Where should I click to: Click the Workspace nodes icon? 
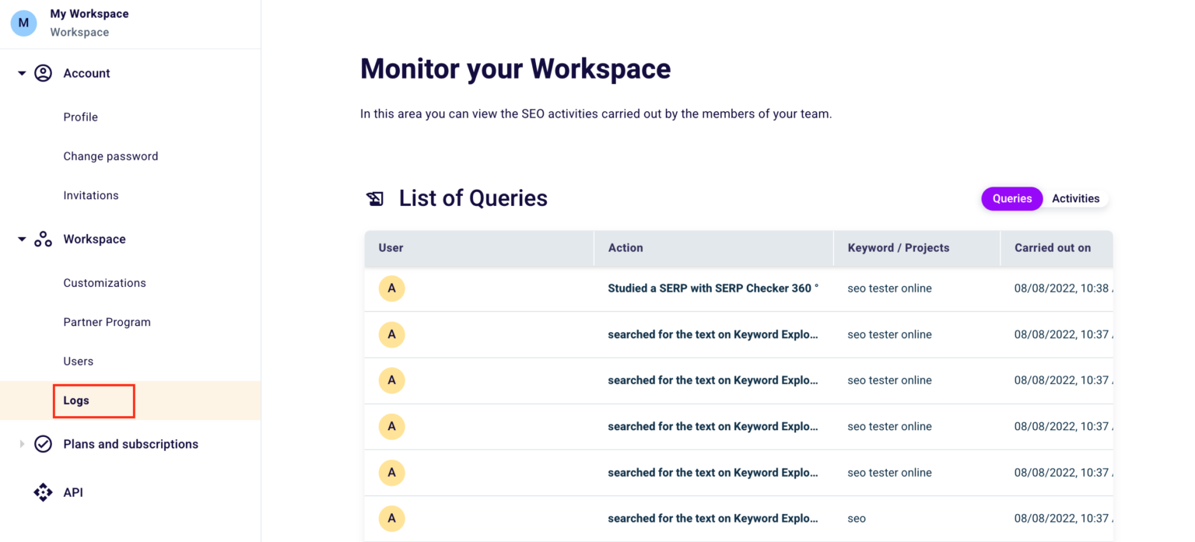pyautogui.click(x=43, y=239)
